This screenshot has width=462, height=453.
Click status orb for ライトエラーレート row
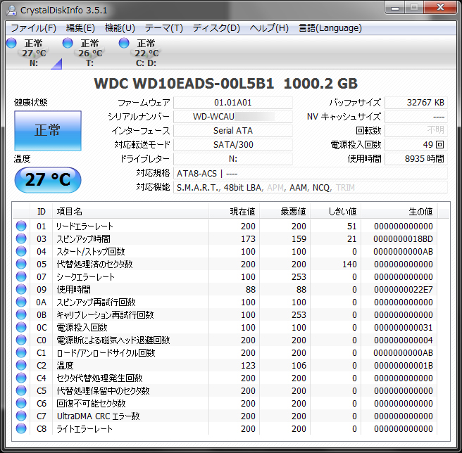(x=21, y=428)
